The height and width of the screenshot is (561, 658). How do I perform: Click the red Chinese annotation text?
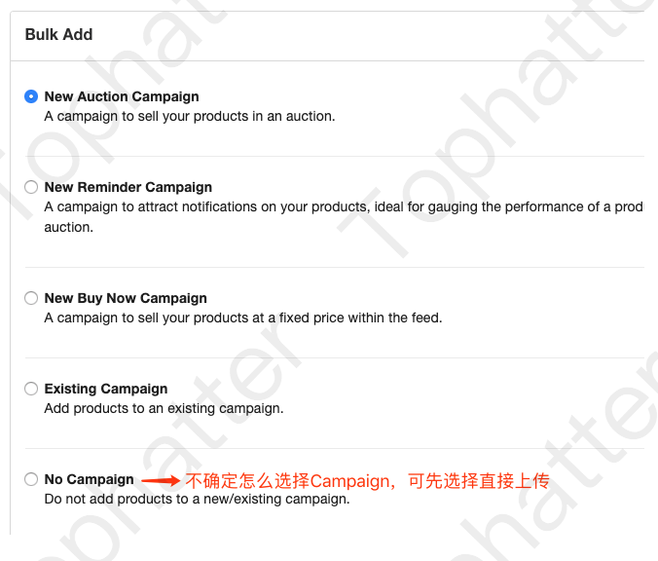click(x=367, y=480)
